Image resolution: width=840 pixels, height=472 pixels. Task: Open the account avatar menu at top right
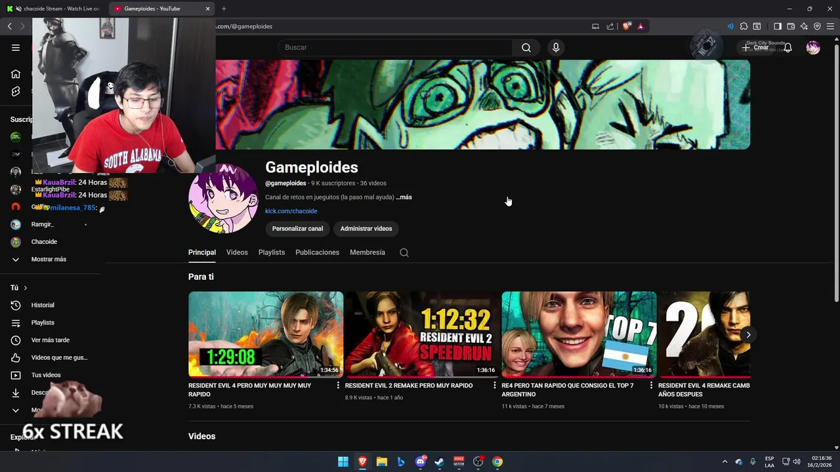(813, 47)
